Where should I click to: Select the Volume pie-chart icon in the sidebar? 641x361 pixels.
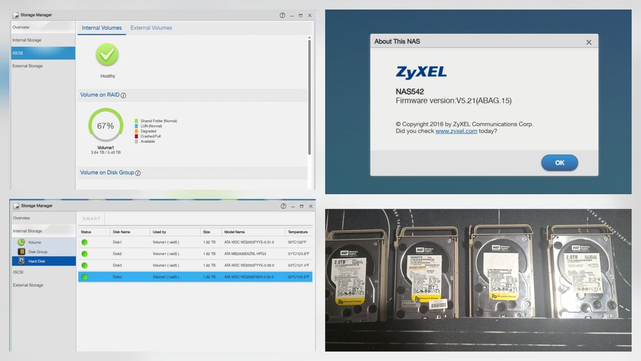tap(21, 242)
